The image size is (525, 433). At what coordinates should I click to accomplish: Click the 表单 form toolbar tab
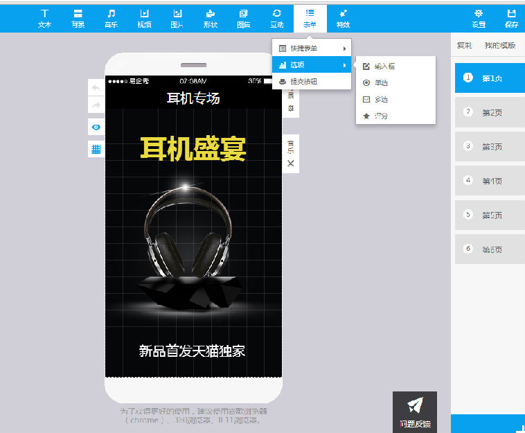click(310, 19)
